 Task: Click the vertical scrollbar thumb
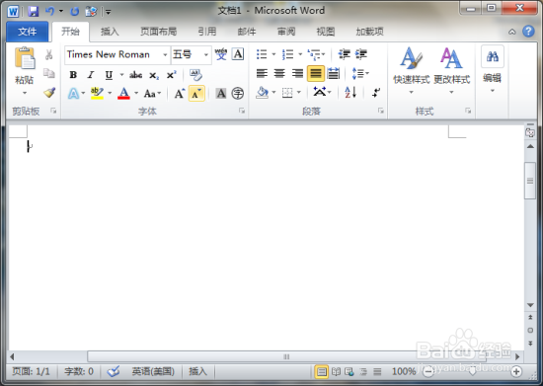530,181
